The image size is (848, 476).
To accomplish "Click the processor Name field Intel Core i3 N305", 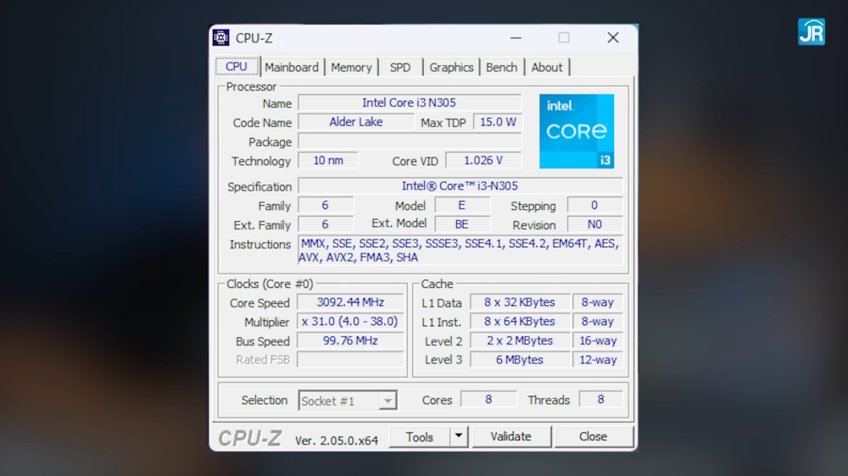I will (410, 102).
